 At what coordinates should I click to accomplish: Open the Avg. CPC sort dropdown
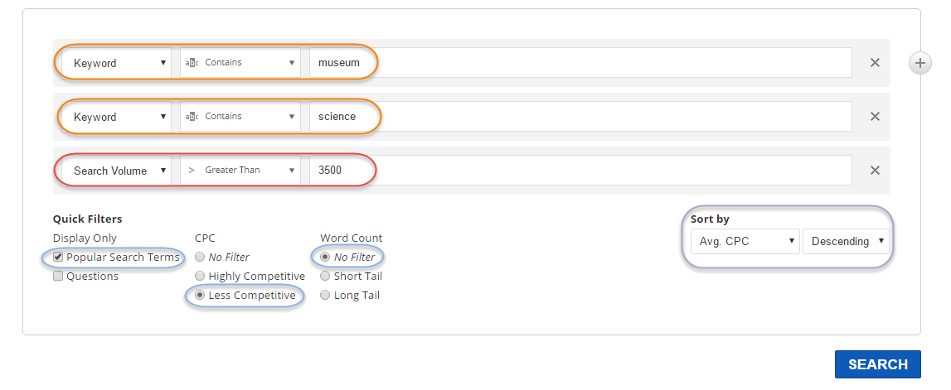point(744,242)
